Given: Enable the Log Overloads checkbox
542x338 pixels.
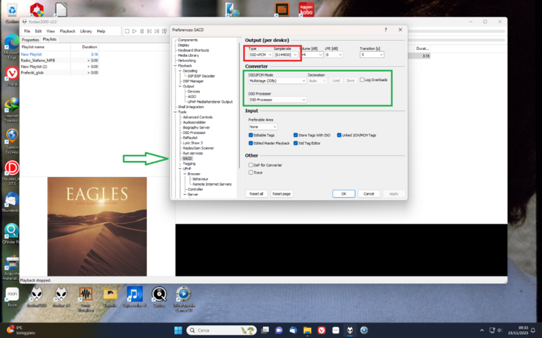Looking at the screenshot, I should 362,80.
